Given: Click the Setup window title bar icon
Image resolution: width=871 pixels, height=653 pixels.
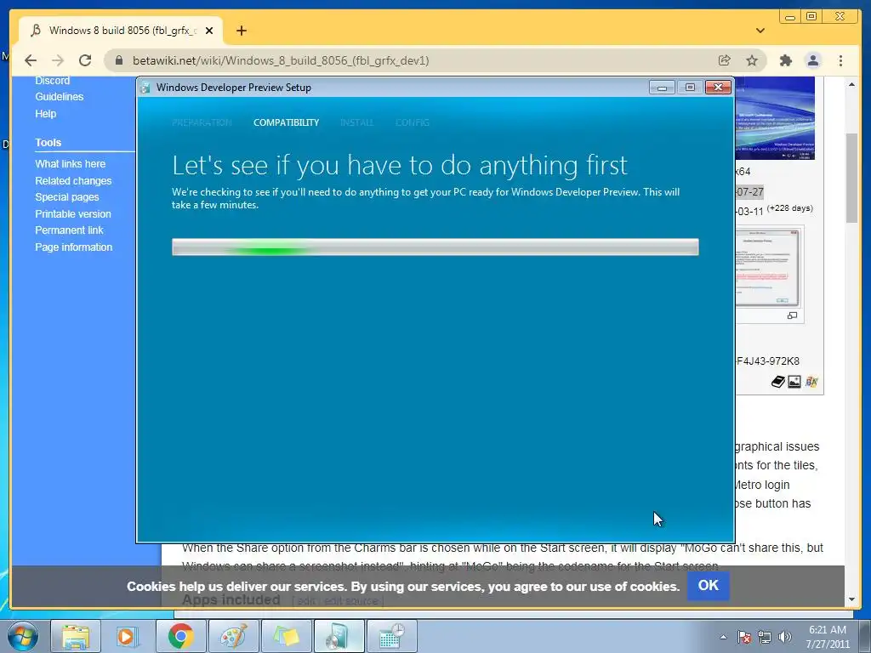Looking at the screenshot, I should pos(145,88).
